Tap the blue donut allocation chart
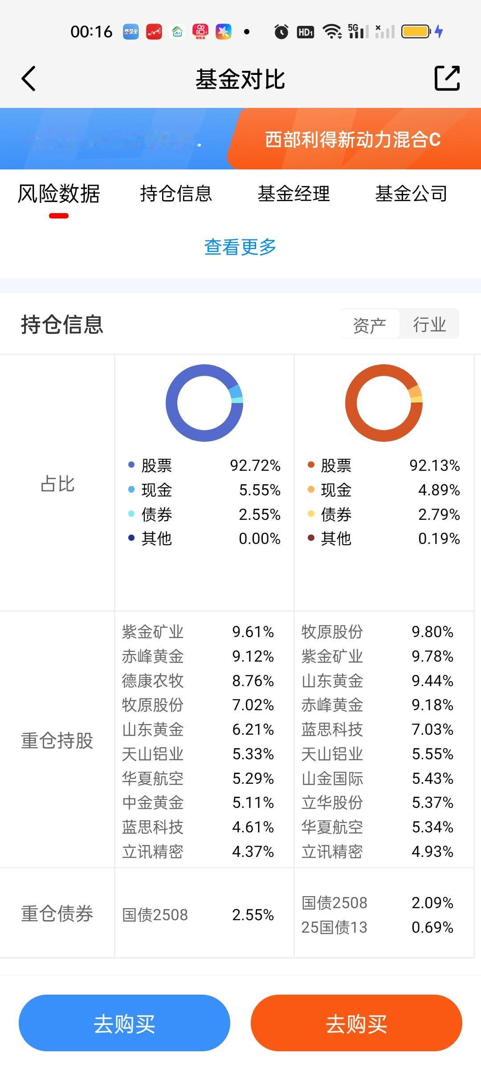Image resolution: width=481 pixels, height=1070 pixels. [204, 403]
